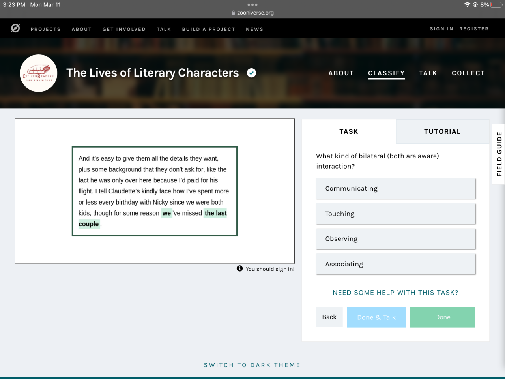Select the Observing answer
The height and width of the screenshot is (379, 505).
click(x=396, y=239)
